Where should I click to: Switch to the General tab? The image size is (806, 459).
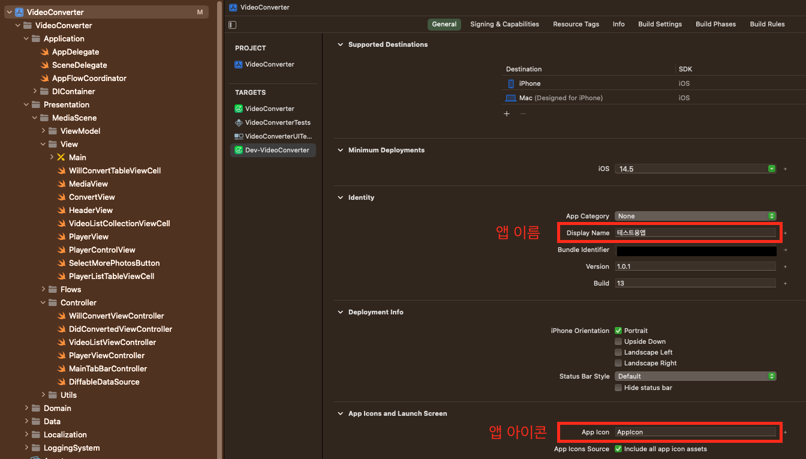tap(444, 25)
